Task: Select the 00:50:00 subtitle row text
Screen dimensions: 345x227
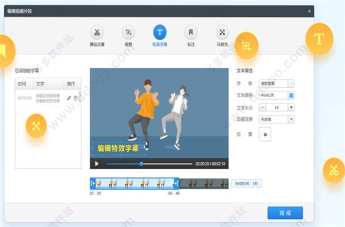Action: 48,98
